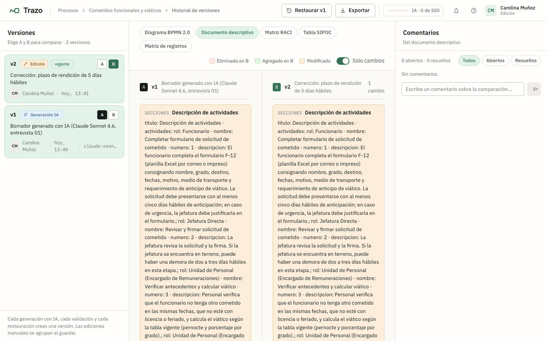This screenshot has height=341, width=547.
Task: Click Eliminado en B red legend swatch
Action: pos(212,61)
